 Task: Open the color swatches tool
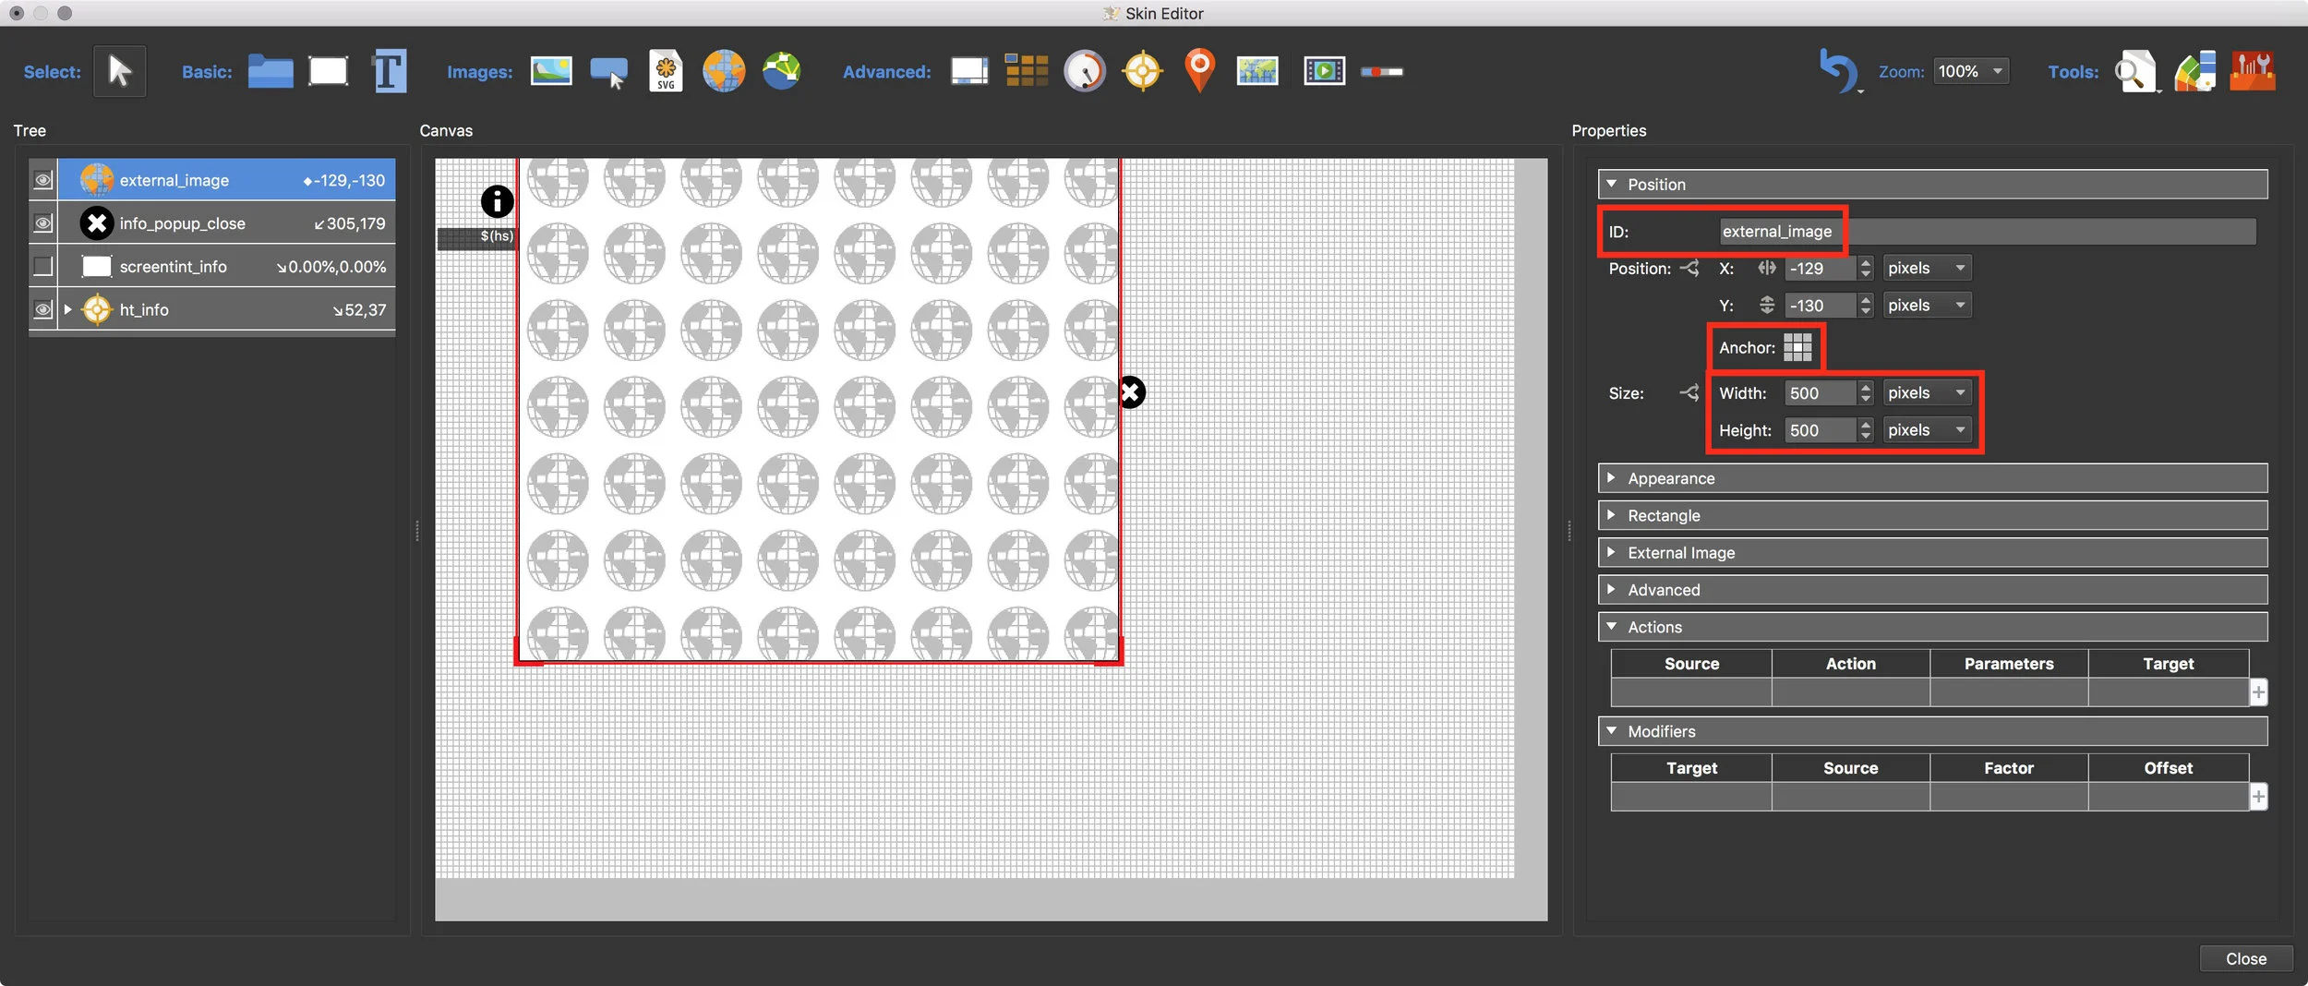click(2194, 71)
